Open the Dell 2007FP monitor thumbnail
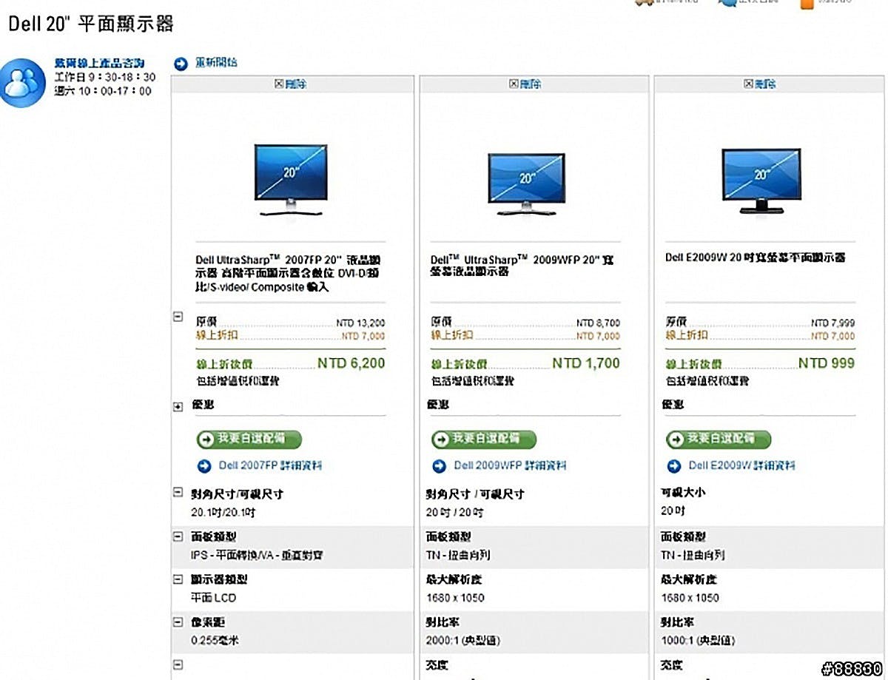 pyautogui.click(x=291, y=180)
